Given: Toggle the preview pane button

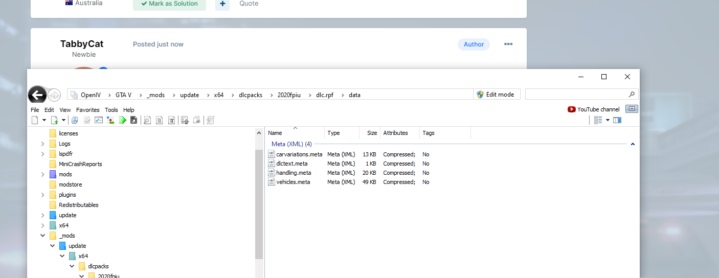Looking at the screenshot, I should (617, 120).
